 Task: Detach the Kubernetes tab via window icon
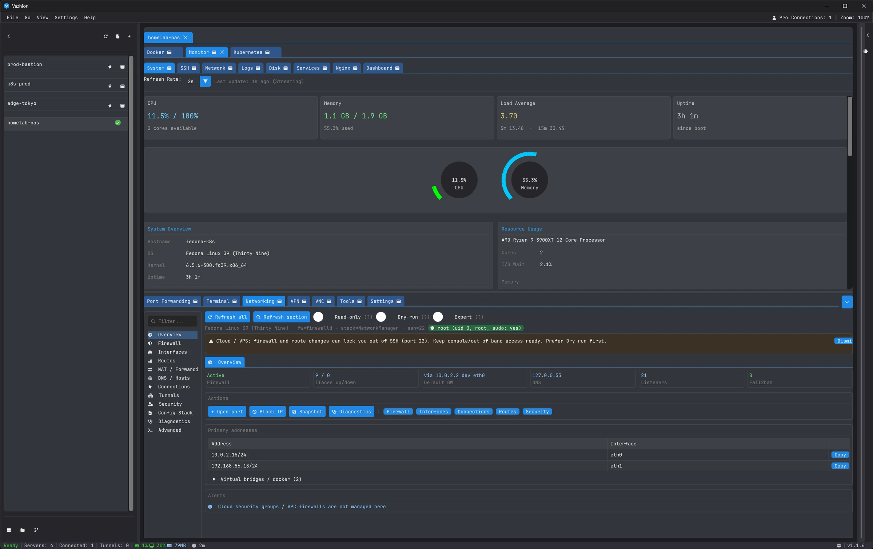coord(267,52)
